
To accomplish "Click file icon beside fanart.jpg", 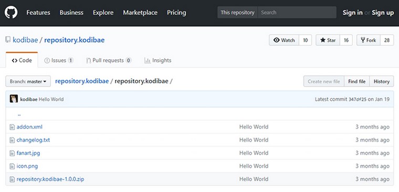I will click(12, 153).
